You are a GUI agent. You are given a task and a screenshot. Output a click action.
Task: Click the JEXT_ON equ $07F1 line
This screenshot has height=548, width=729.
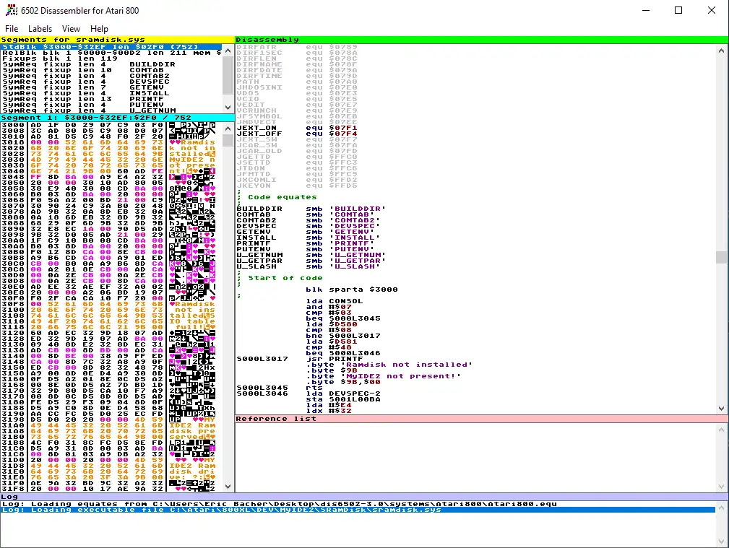pyautogui.click(x=297, y=128)
